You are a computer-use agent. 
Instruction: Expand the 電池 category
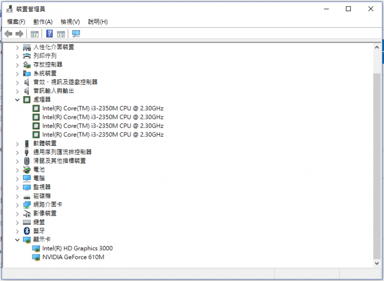click(x=17, y=170)
